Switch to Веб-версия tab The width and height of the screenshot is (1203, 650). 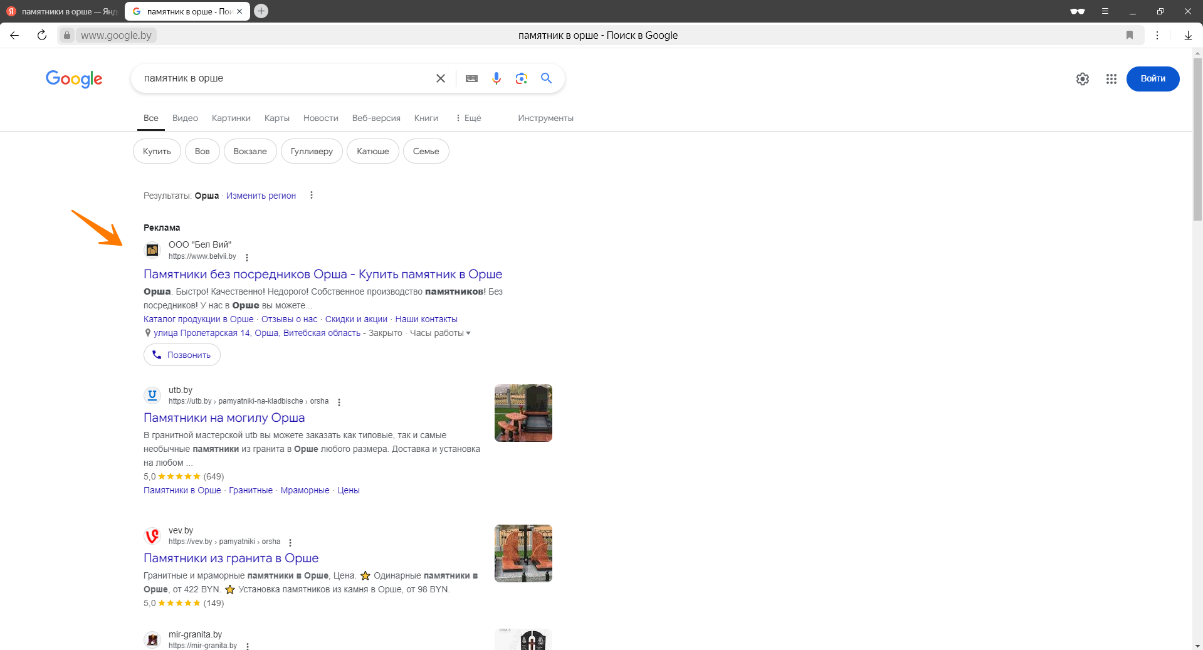pos(376,118)
